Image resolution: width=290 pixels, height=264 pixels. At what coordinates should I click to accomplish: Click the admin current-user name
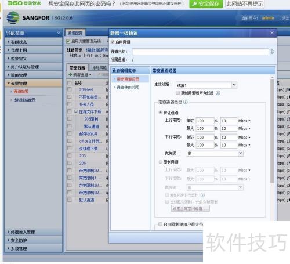tap(268, 18)
